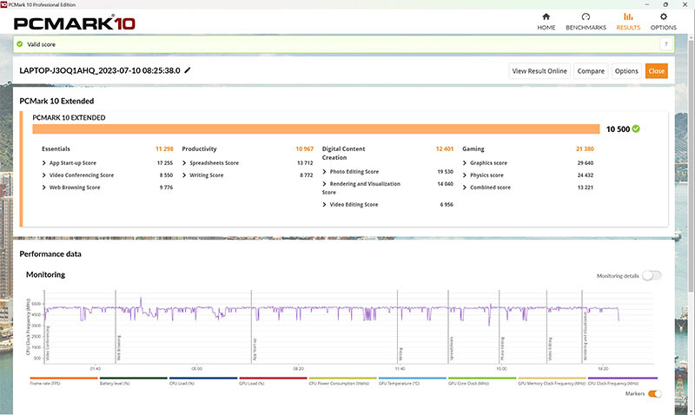Viewport: 695px width, 415px height.
Task: Go to the Home page icon
Action: coord(546,16)
